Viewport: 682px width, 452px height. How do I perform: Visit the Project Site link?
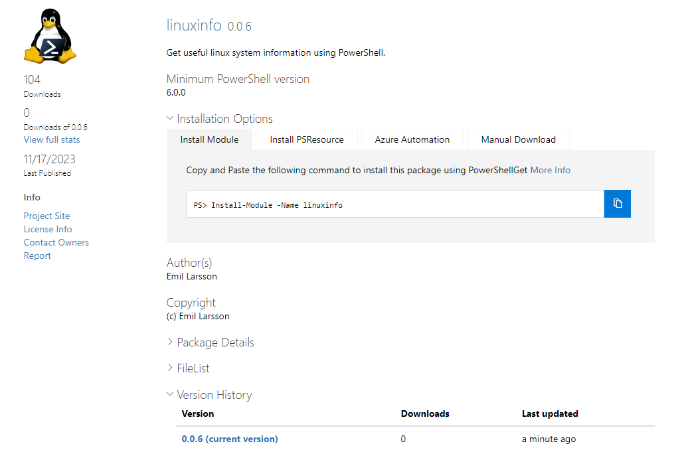pos(46,216)
